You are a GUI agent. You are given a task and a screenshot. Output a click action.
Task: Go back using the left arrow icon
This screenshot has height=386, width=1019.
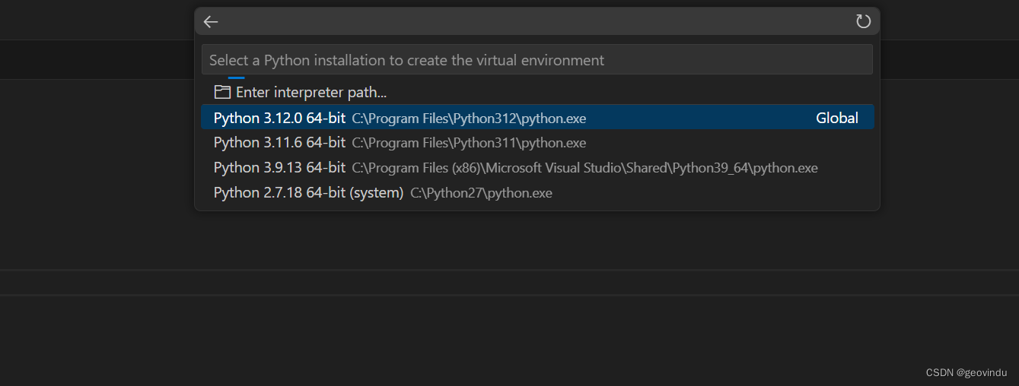click(211, 22)
